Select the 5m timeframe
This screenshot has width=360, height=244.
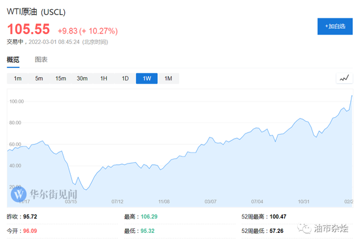39,78
